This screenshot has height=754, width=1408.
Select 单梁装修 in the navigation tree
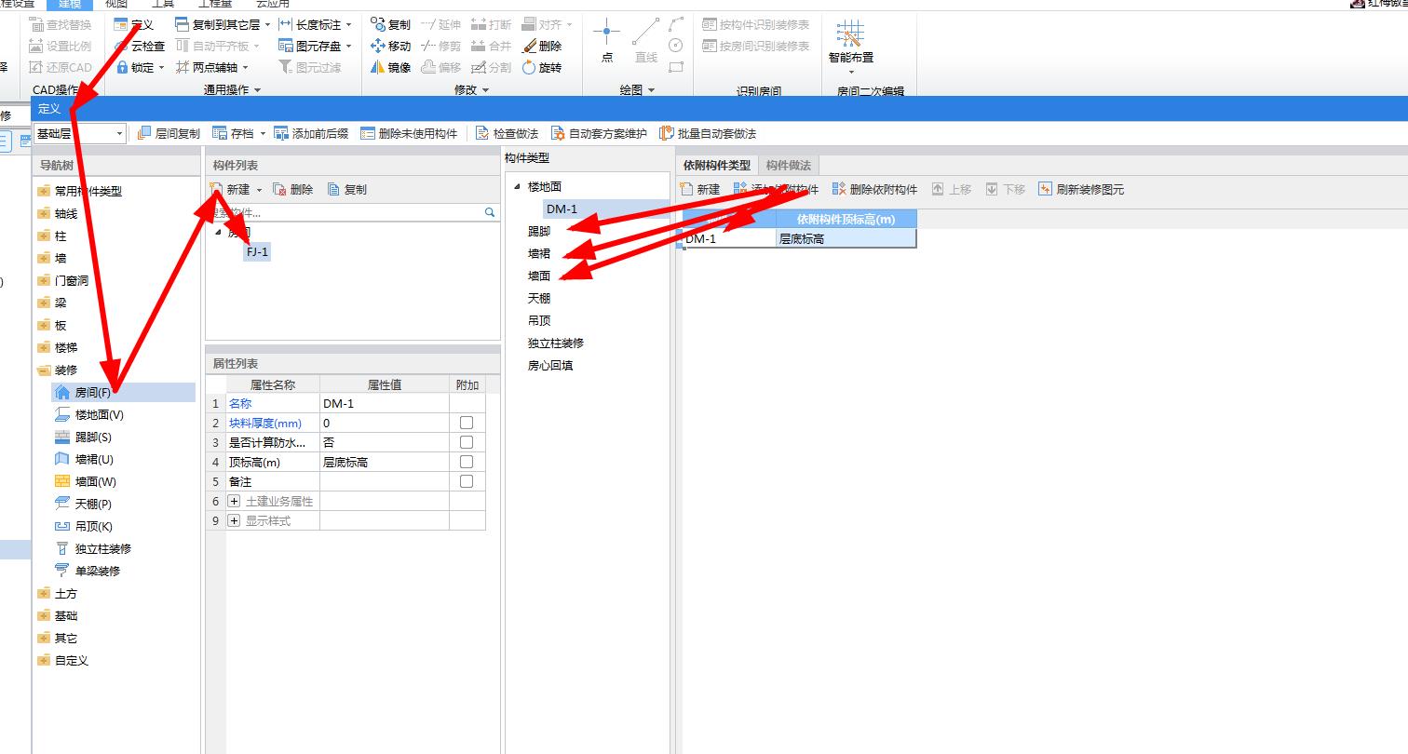(x=88, y=571)
